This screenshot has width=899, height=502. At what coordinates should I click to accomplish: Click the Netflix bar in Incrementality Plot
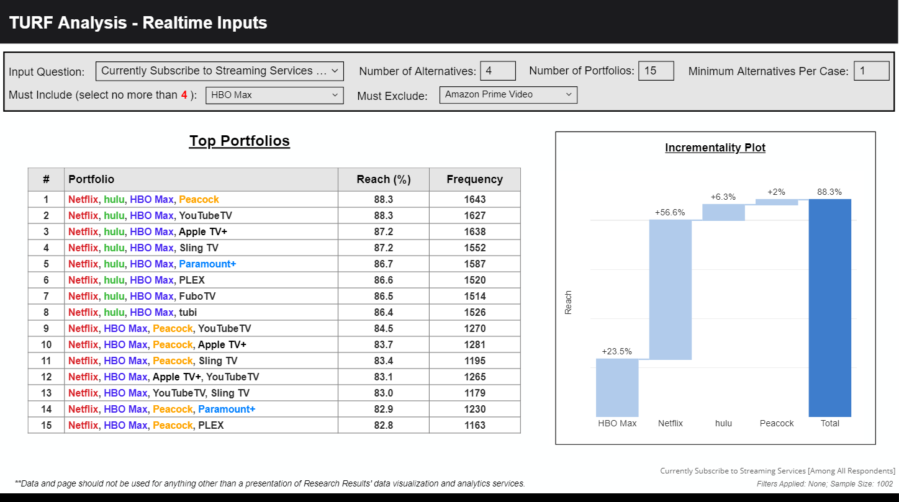[671, 289]
